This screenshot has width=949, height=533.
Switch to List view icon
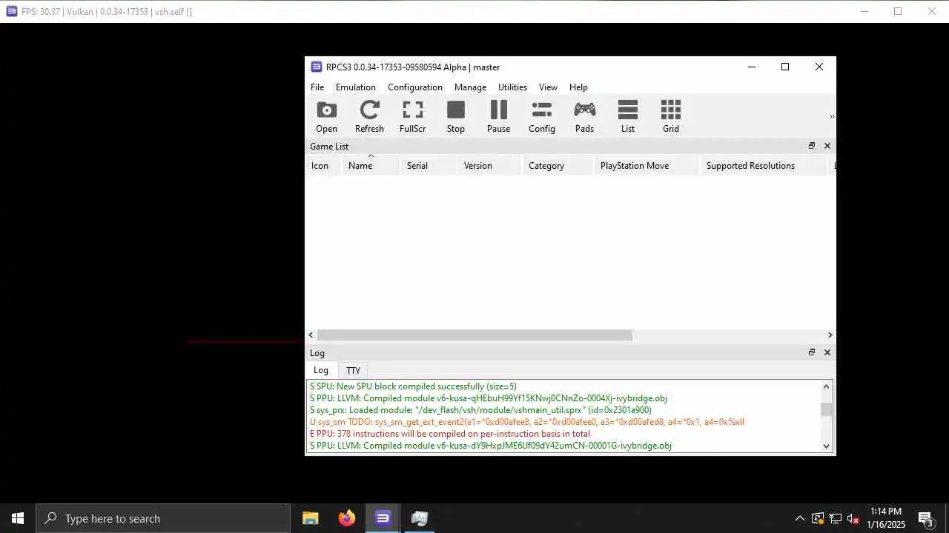[x=627, y=117]
